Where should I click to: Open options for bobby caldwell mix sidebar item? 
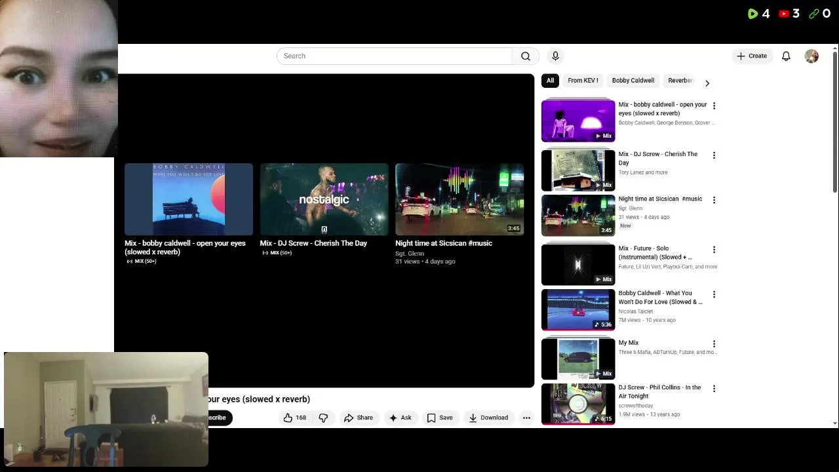point(714,106)
